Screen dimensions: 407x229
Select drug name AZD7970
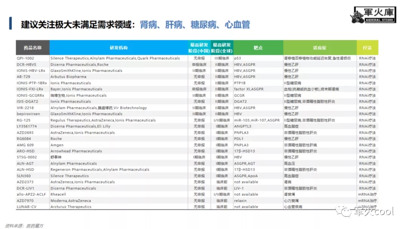[25, 201]
